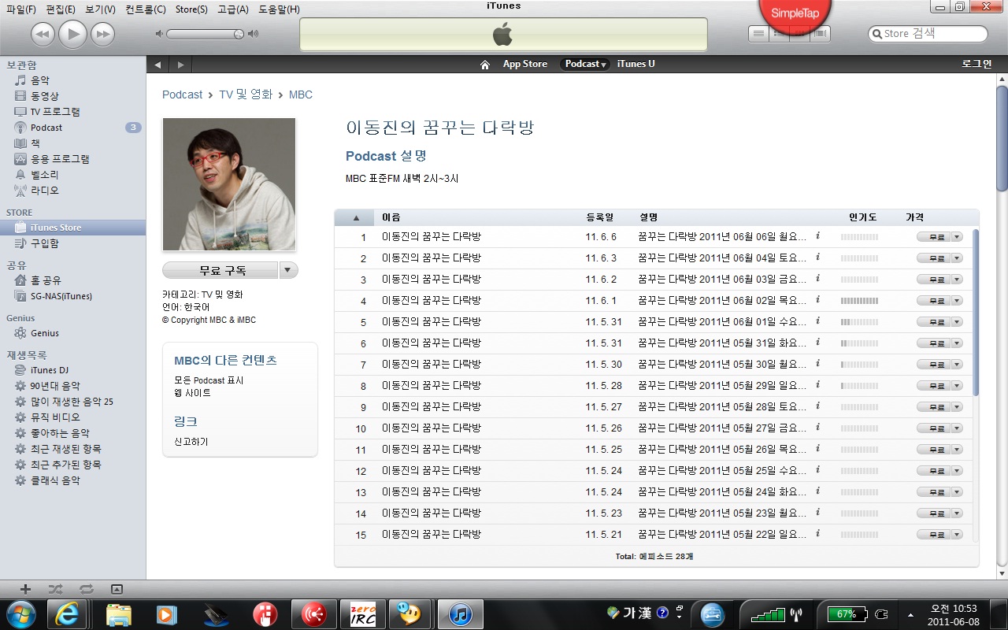
Task: Click 로그인 to sign in
Action: coord(976,64)
